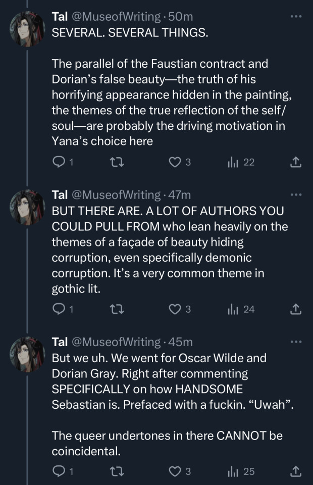This screenshot has height=485, width=313.
Task: Share the gothic lit tweet
Action: 296,309
